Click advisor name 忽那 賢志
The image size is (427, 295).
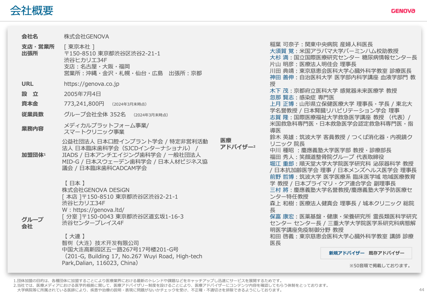click(282, 97)
